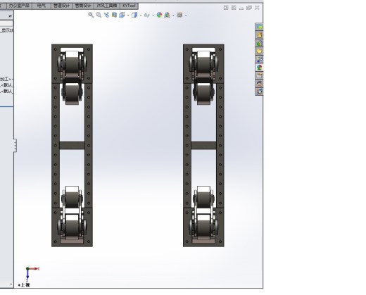The height and width of the screenshot is (295, 366).
Task: Switch to the 沐风工具箱 tab
Action: 107,6
